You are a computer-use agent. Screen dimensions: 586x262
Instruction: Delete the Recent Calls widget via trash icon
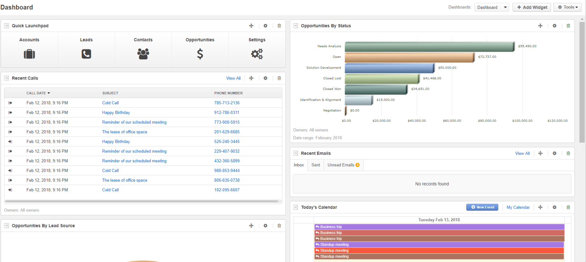(x=279, y=78)
